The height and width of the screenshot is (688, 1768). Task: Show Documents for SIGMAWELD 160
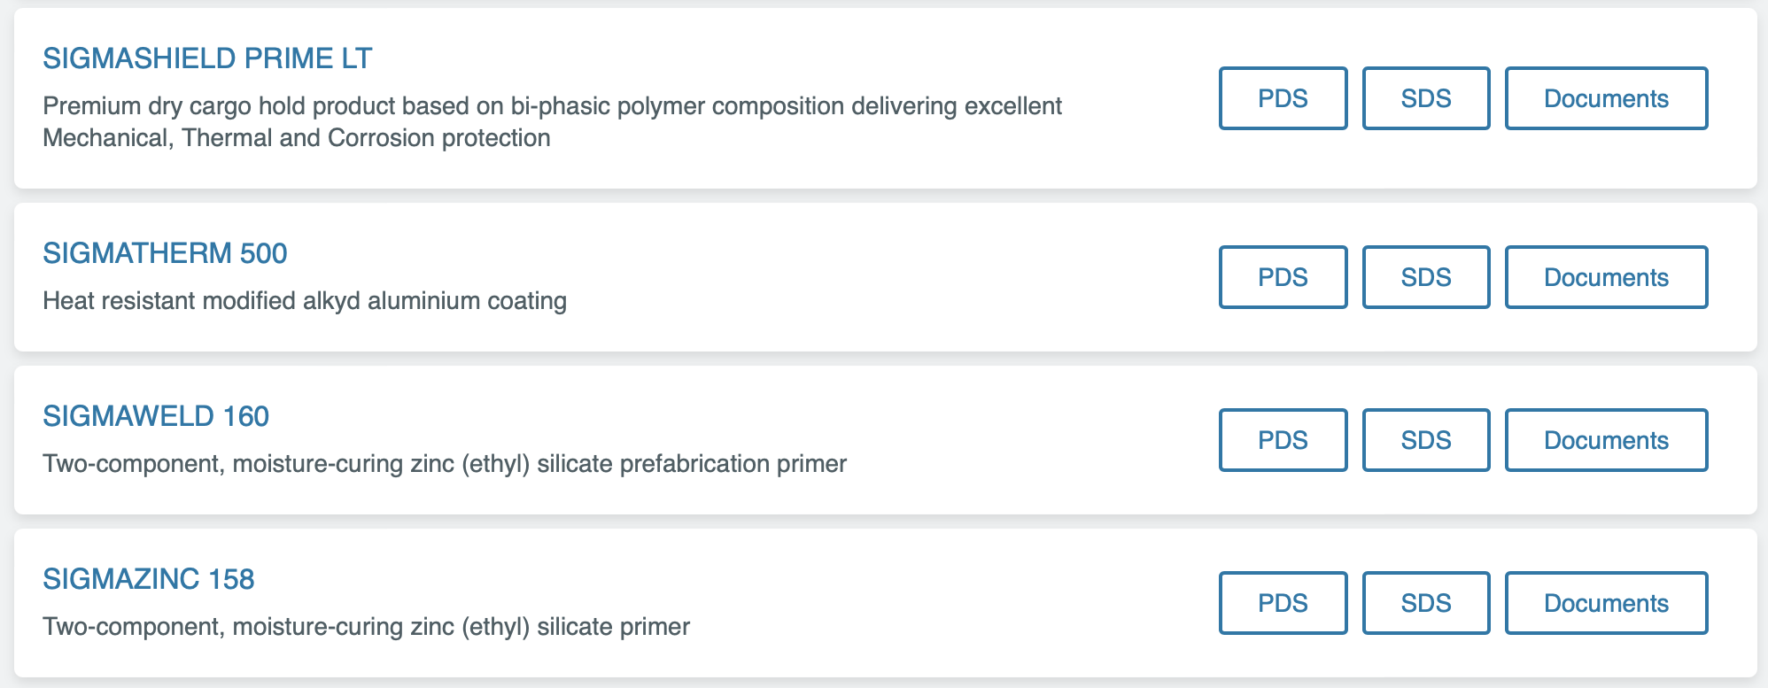[x=1606, y=440]
